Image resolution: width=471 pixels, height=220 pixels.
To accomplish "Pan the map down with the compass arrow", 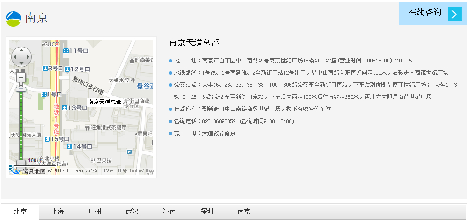I will coord(21,63).
